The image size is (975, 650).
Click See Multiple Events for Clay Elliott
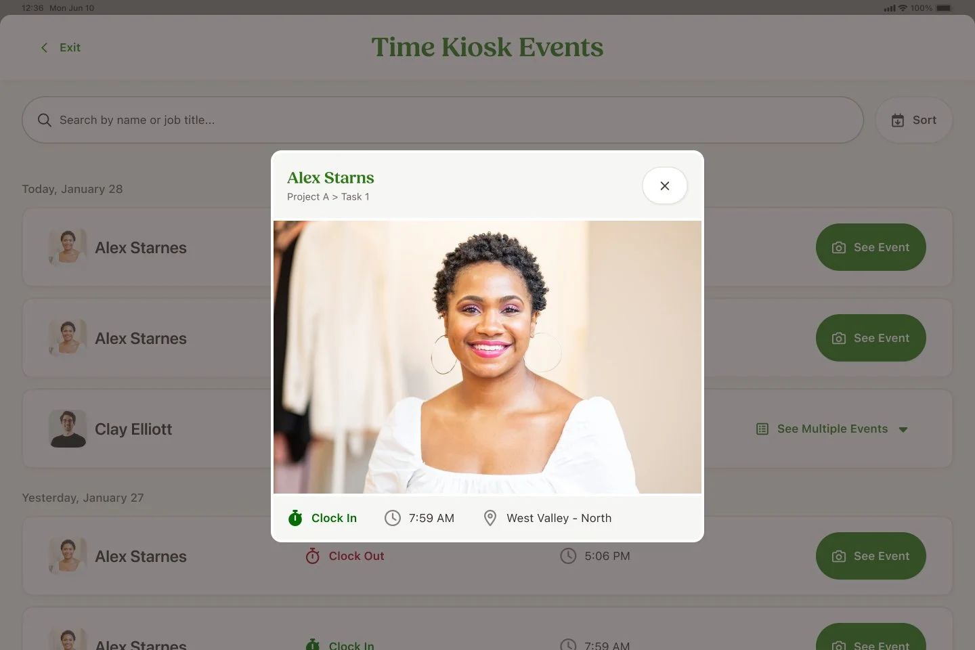pyautogui.click(x=832, y=429)
